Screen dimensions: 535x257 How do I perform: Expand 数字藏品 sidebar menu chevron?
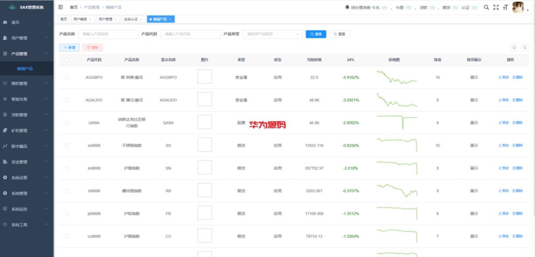46,146
